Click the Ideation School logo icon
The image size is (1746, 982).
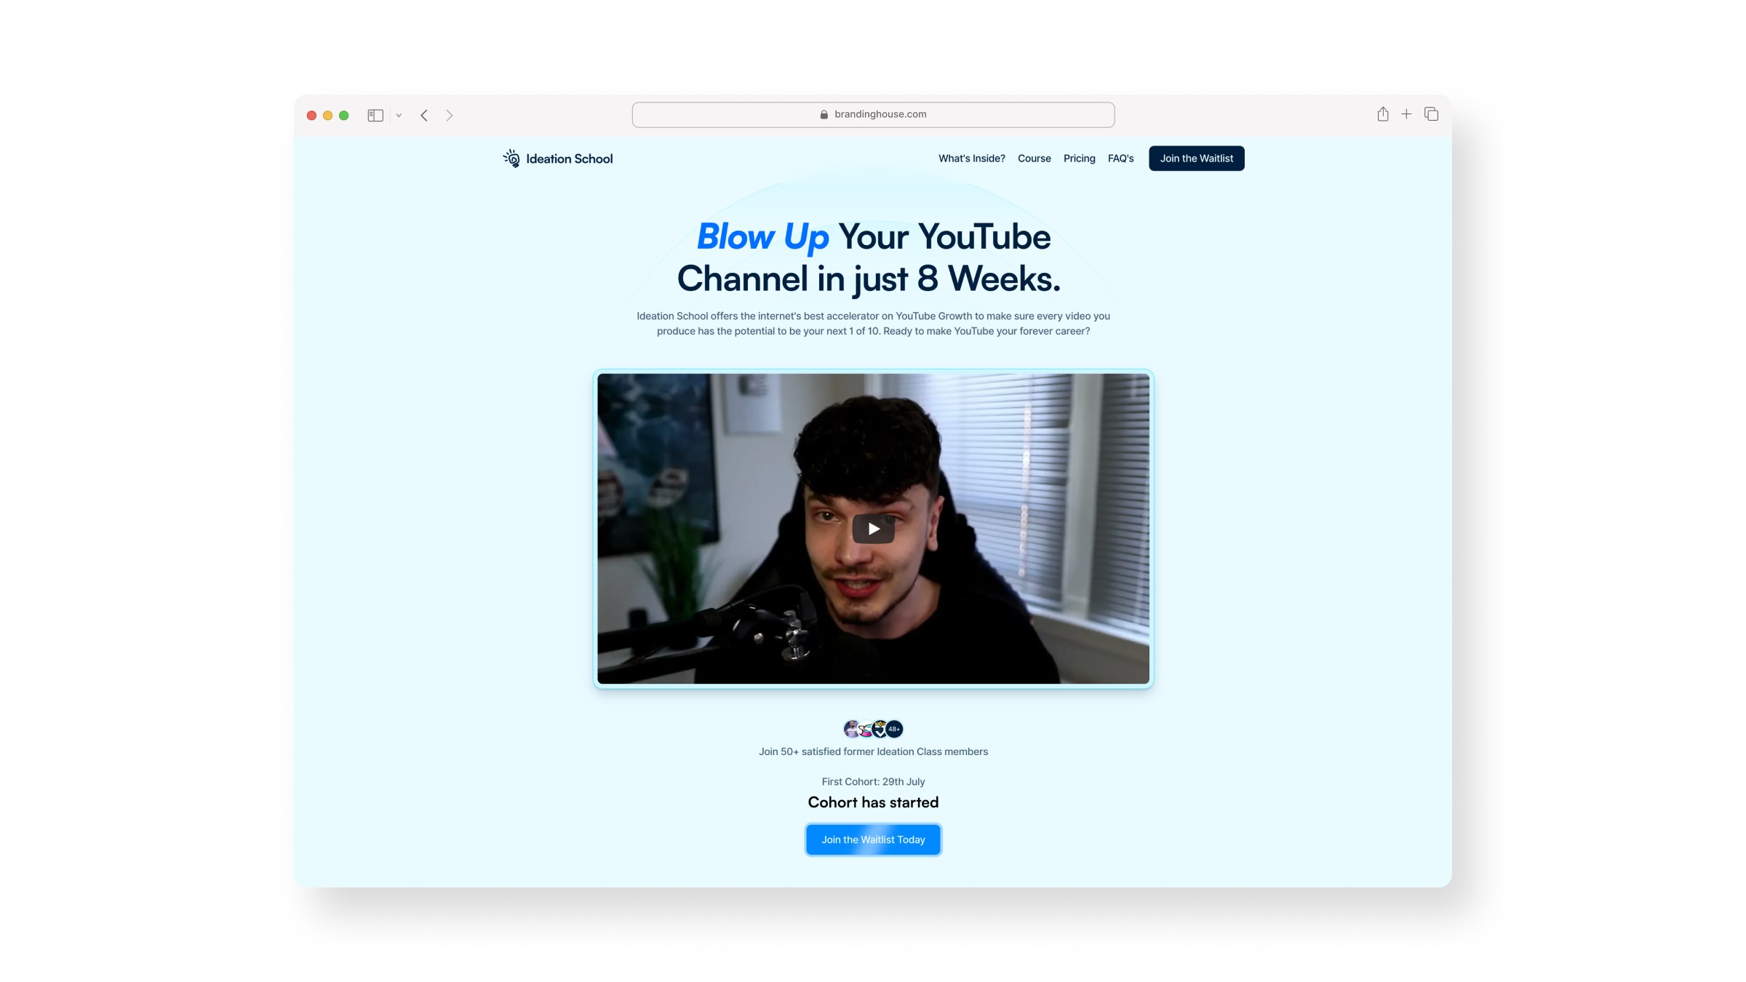(512, 159)
